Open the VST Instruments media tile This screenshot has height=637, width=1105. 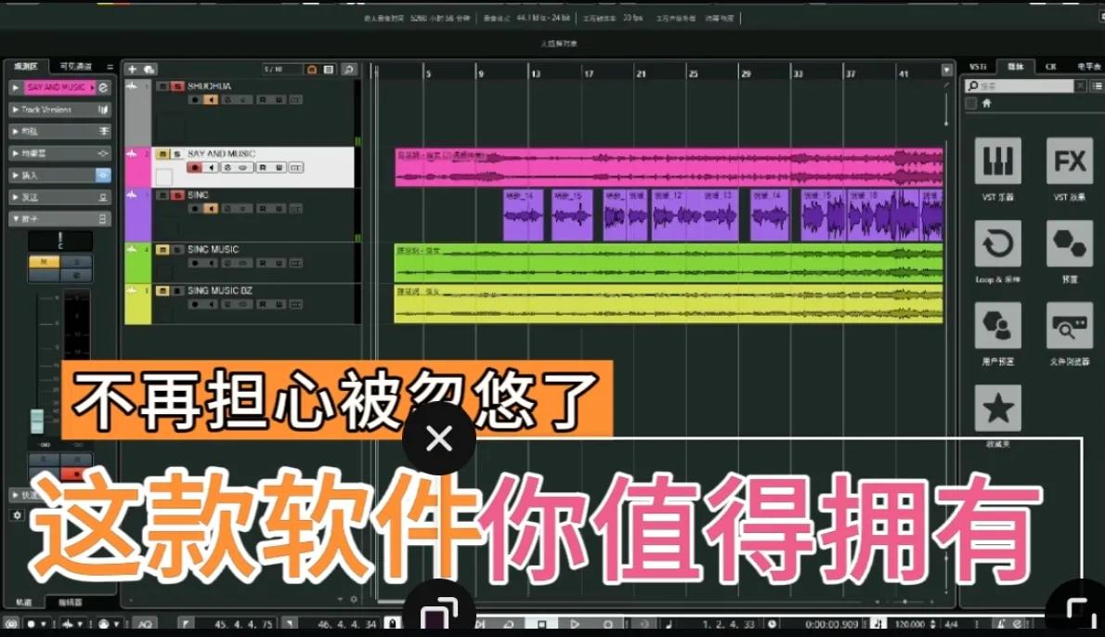(997, 161)
